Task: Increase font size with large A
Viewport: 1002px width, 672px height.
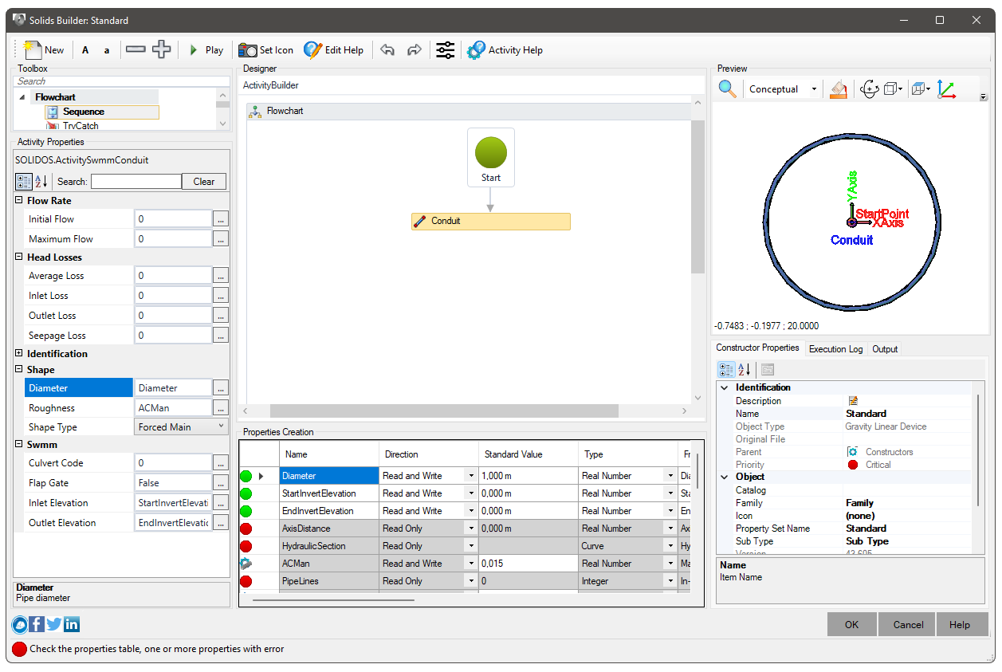Action: point(85,50)
